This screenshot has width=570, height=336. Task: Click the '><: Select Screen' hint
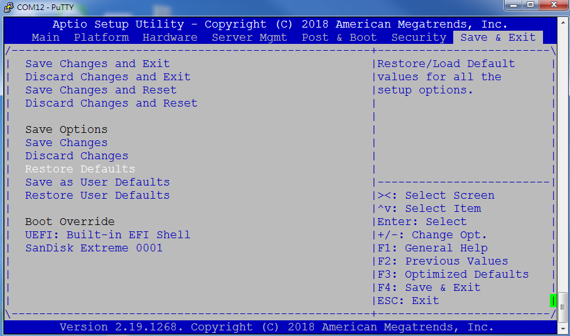[436, 195]
